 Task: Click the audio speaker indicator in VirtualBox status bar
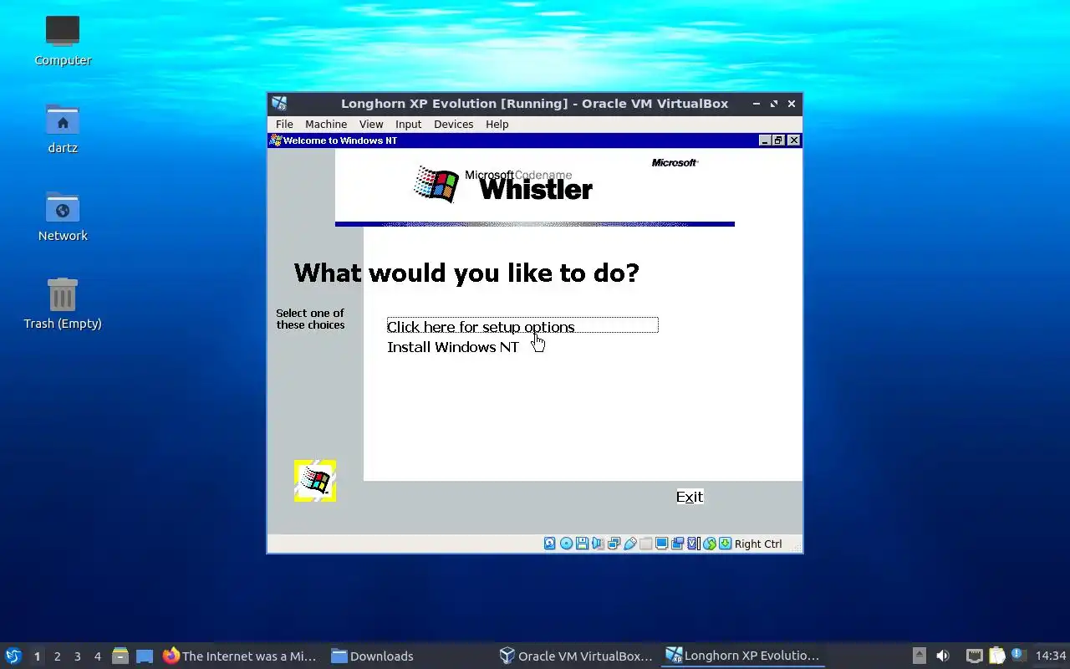(598, 544)
